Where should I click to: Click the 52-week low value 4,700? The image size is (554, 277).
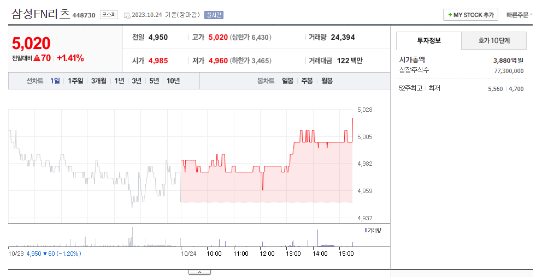point(516,89)
